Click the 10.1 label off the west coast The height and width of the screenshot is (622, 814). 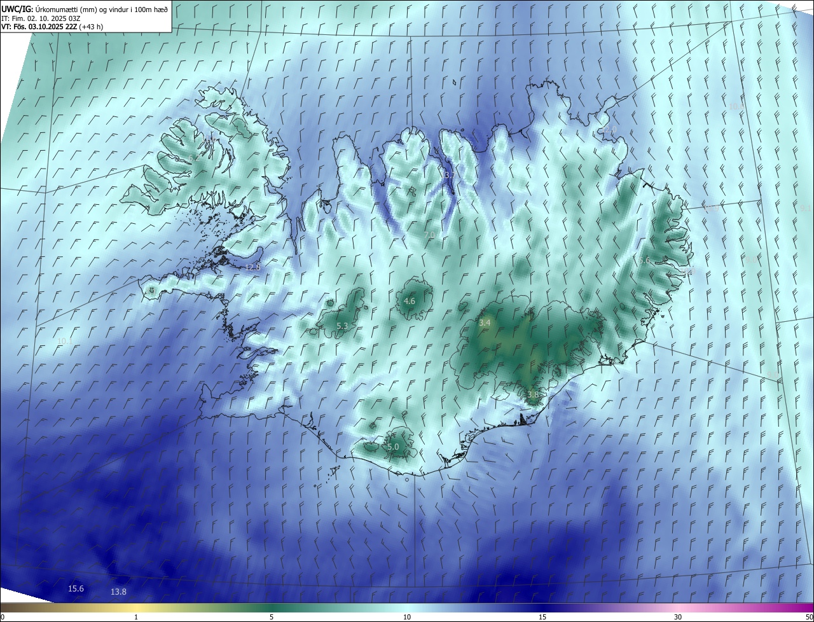[x=64, y=342]
